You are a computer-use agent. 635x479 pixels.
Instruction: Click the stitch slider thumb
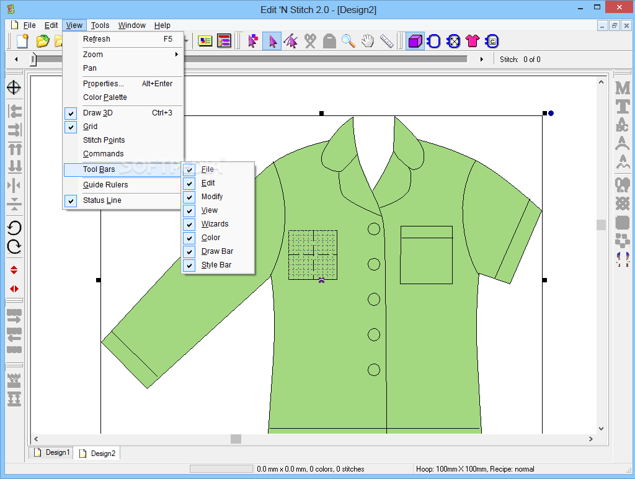click(x=33, y=60)
